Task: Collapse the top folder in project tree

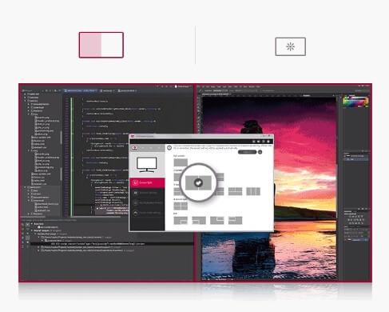Action: [x=25, y=94]
